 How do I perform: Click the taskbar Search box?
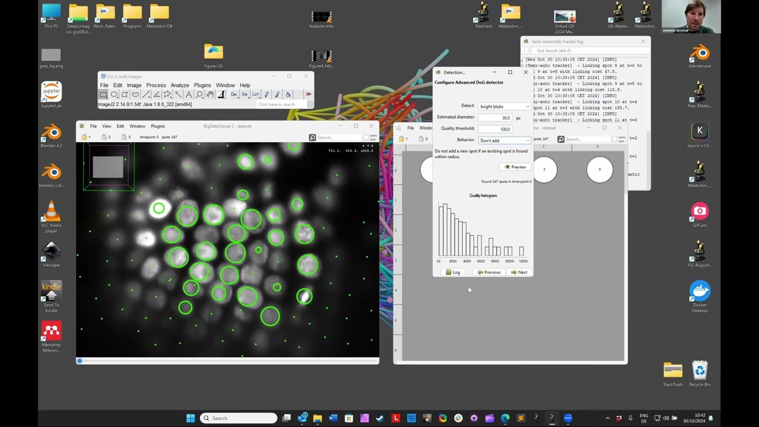(x=238, y=418)
